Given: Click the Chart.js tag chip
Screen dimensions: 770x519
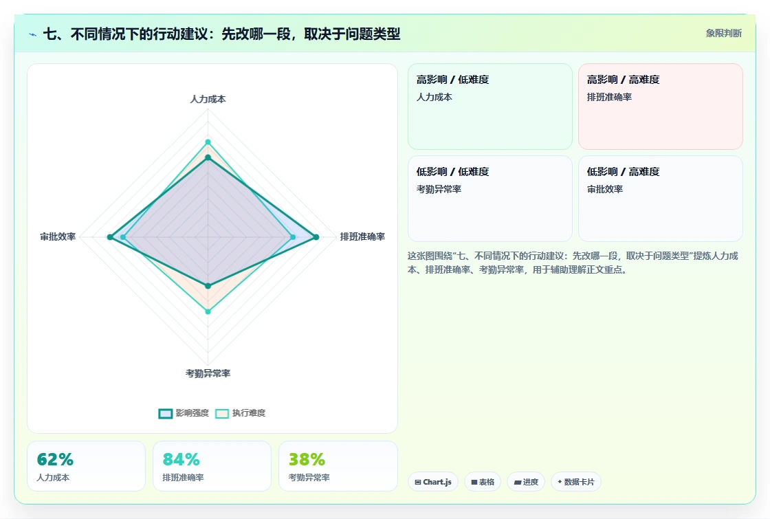Looking at the screenshot, I should pos(433,482).
